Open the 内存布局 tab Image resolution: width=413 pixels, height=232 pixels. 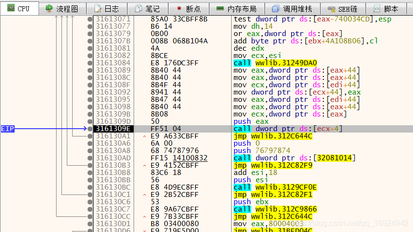coord(237,9)
